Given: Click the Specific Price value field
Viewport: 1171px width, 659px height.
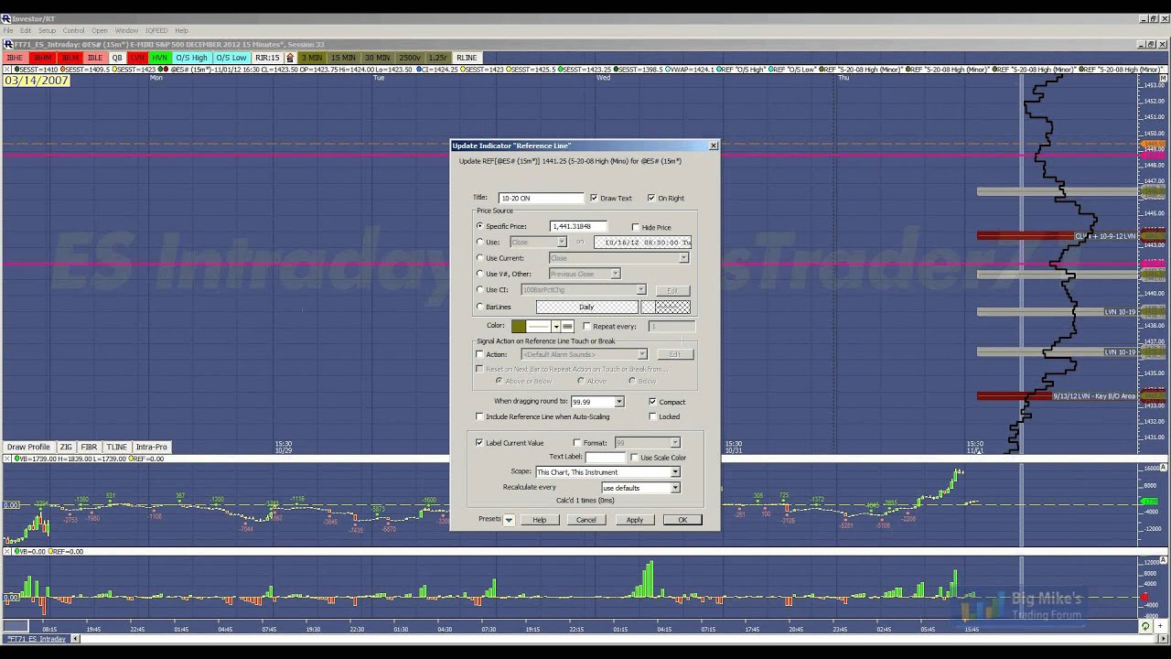Looking at the screenshot, I should 578,226.
